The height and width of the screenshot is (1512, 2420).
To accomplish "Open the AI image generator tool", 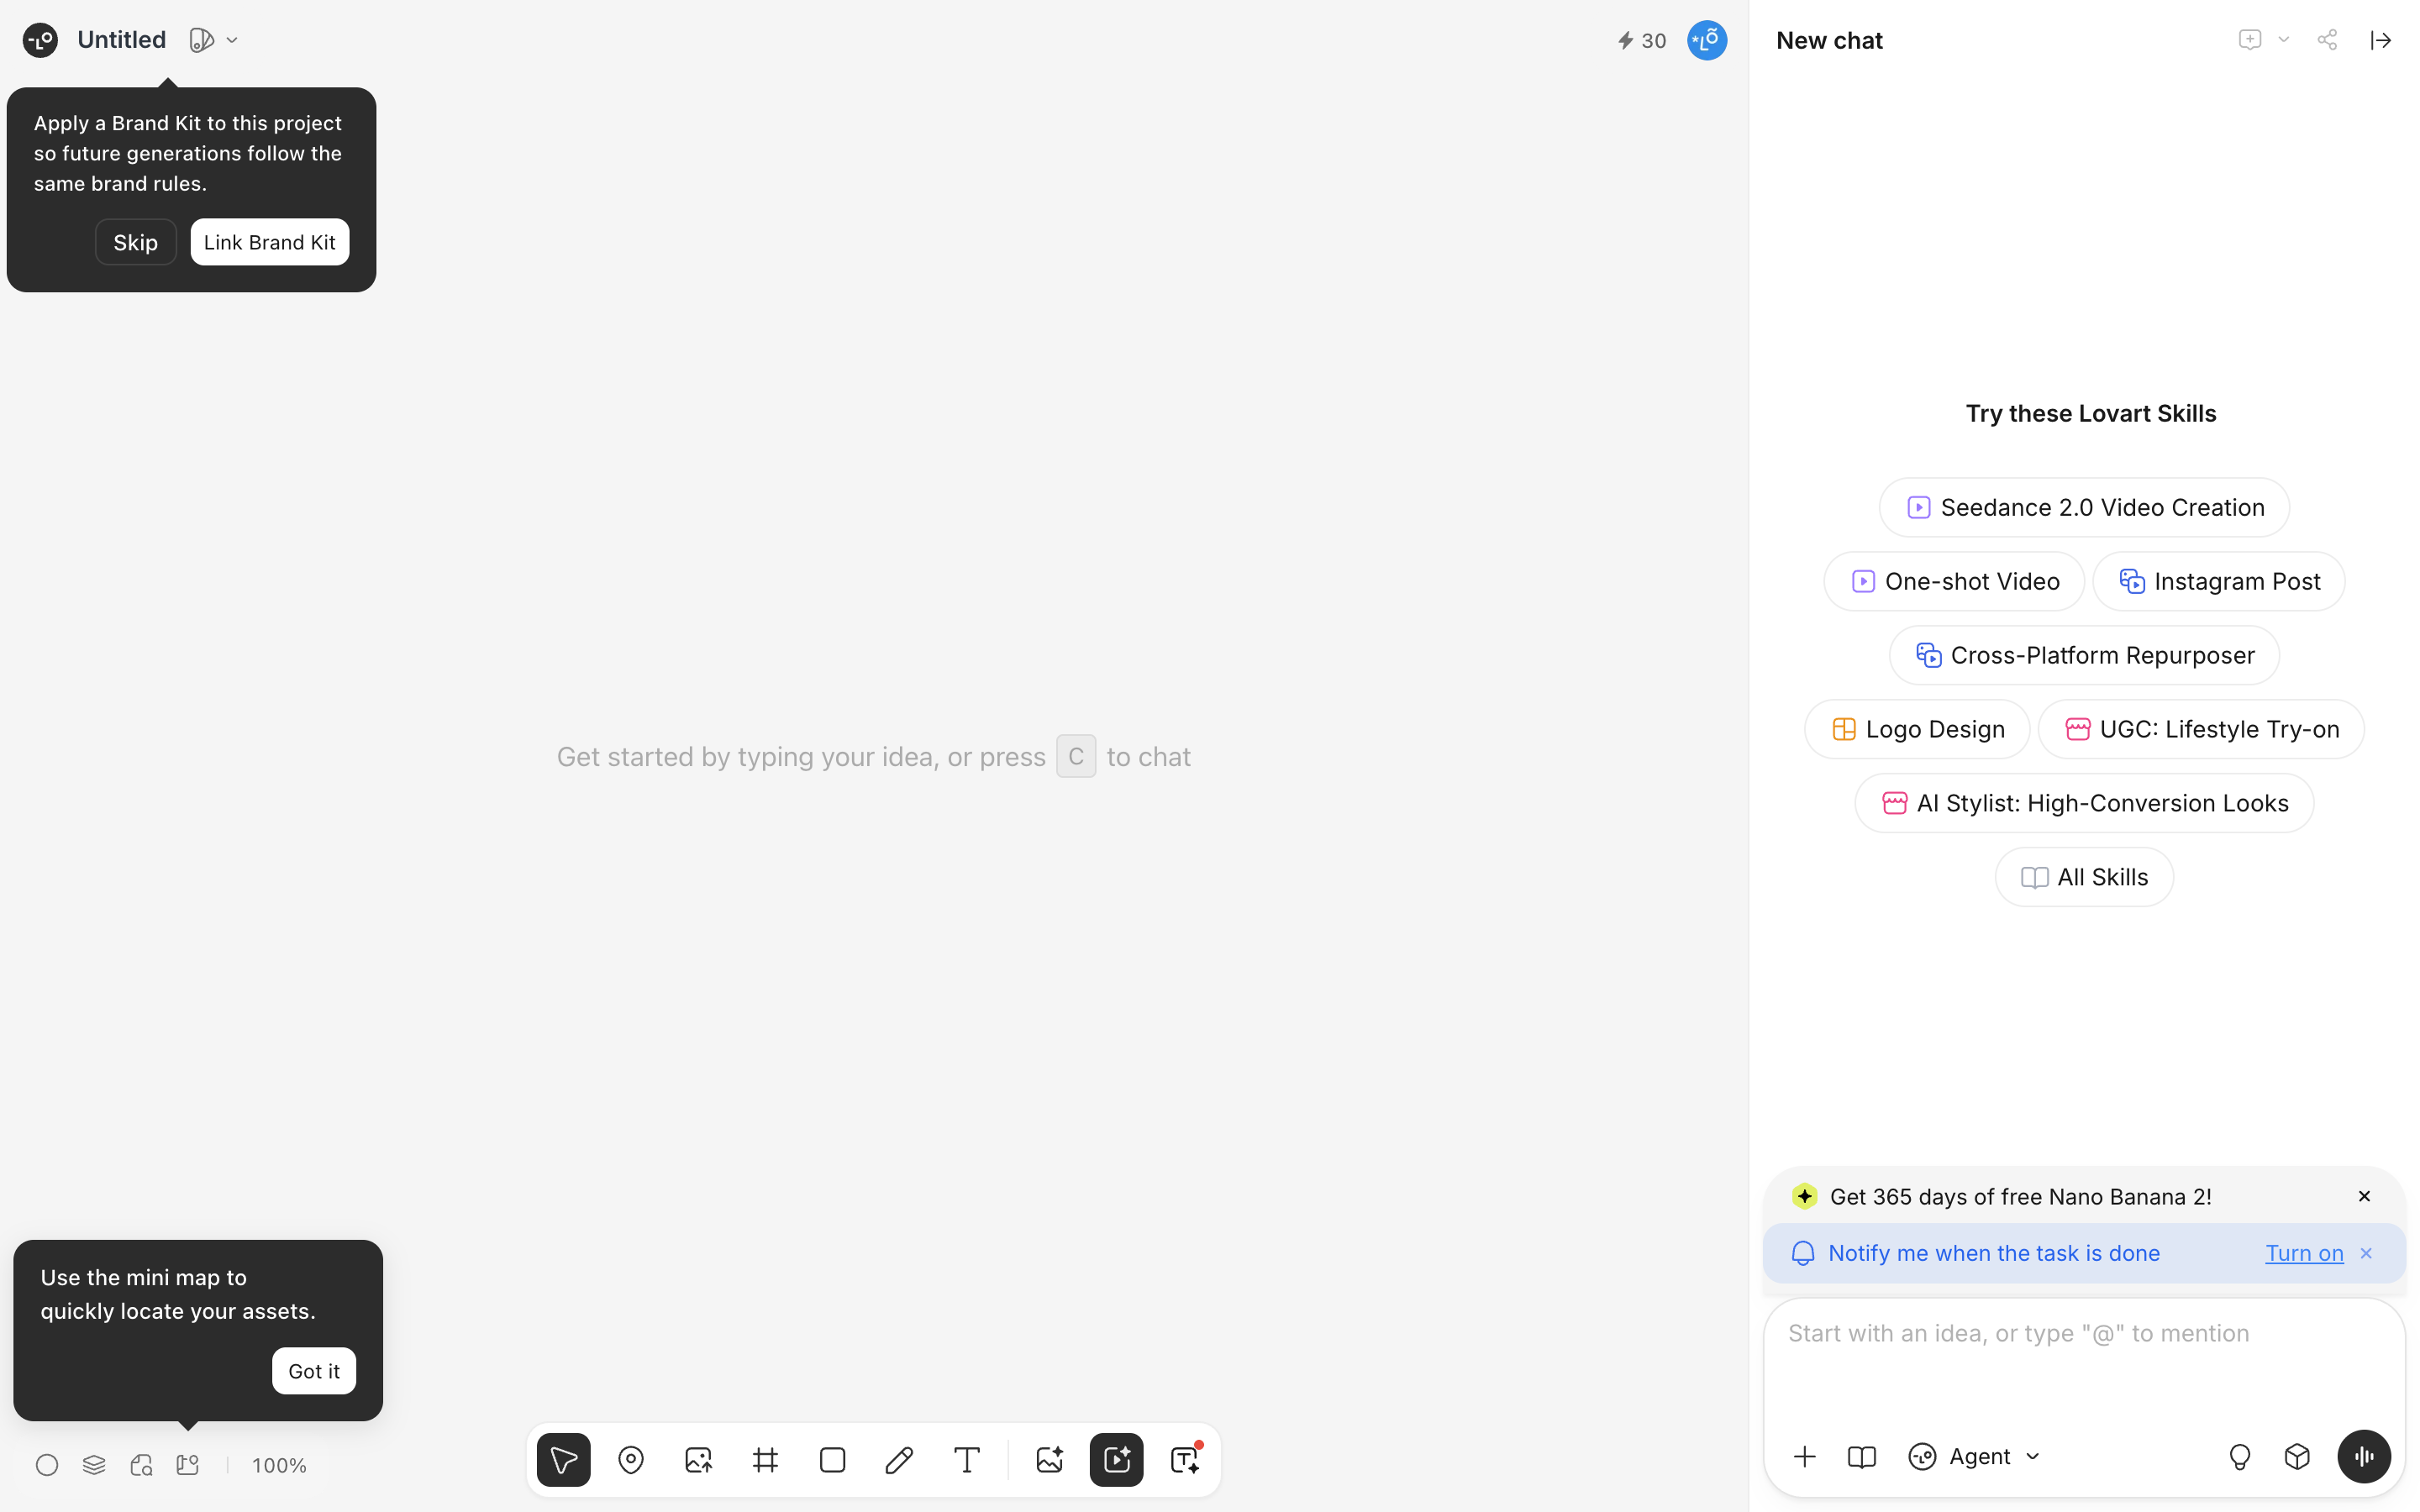I will point(1049,1460).
